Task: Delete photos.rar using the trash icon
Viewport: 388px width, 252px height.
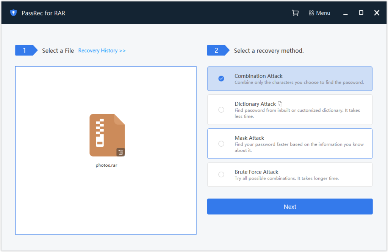Action: tap(121, 152)
